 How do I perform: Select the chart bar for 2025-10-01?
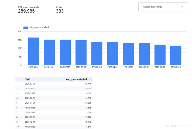pos(49,53)
